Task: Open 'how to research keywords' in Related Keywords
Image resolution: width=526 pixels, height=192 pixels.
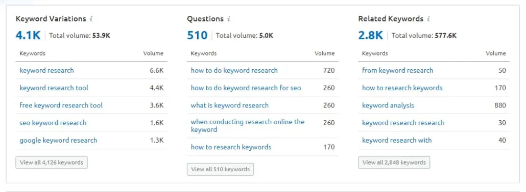Action: click(402, 88)
